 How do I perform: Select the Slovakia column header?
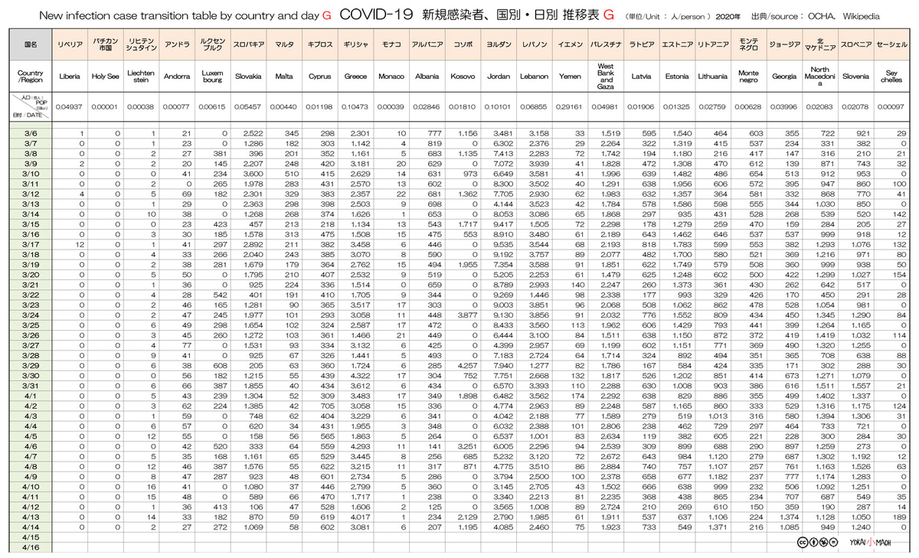[247, 77]
